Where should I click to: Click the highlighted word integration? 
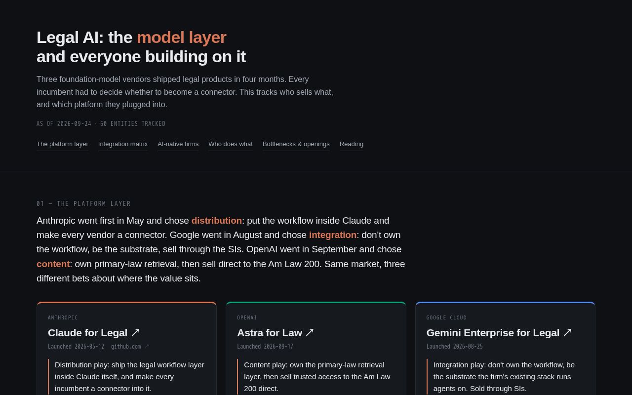(333, 235)
